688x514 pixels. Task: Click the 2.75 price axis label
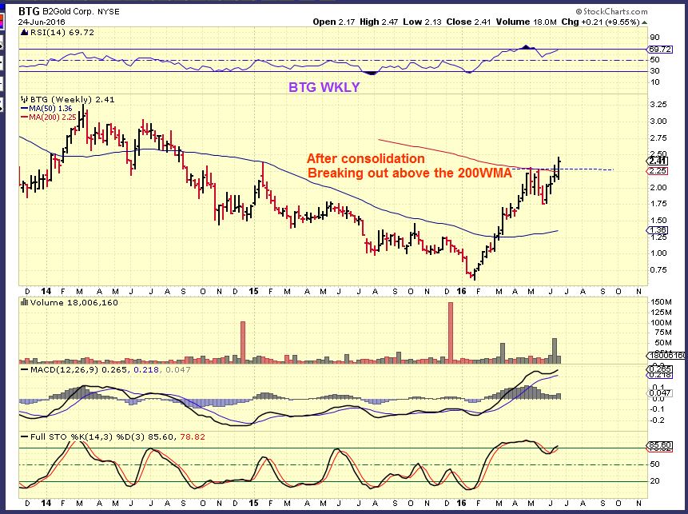tap(658, 137)
